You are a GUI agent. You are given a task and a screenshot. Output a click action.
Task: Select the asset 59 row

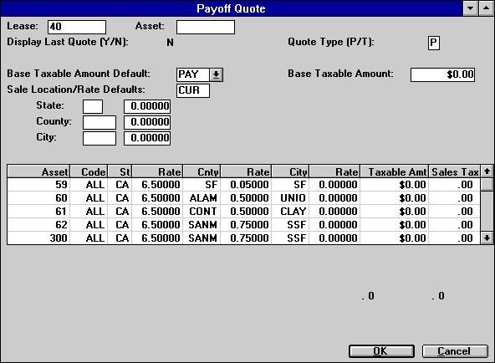(x=243, y=185)
